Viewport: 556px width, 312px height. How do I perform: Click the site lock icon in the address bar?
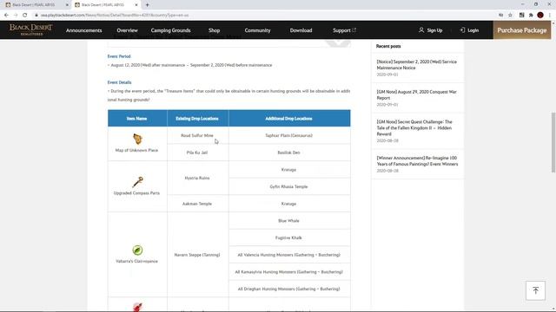click(x=36, y=16)
